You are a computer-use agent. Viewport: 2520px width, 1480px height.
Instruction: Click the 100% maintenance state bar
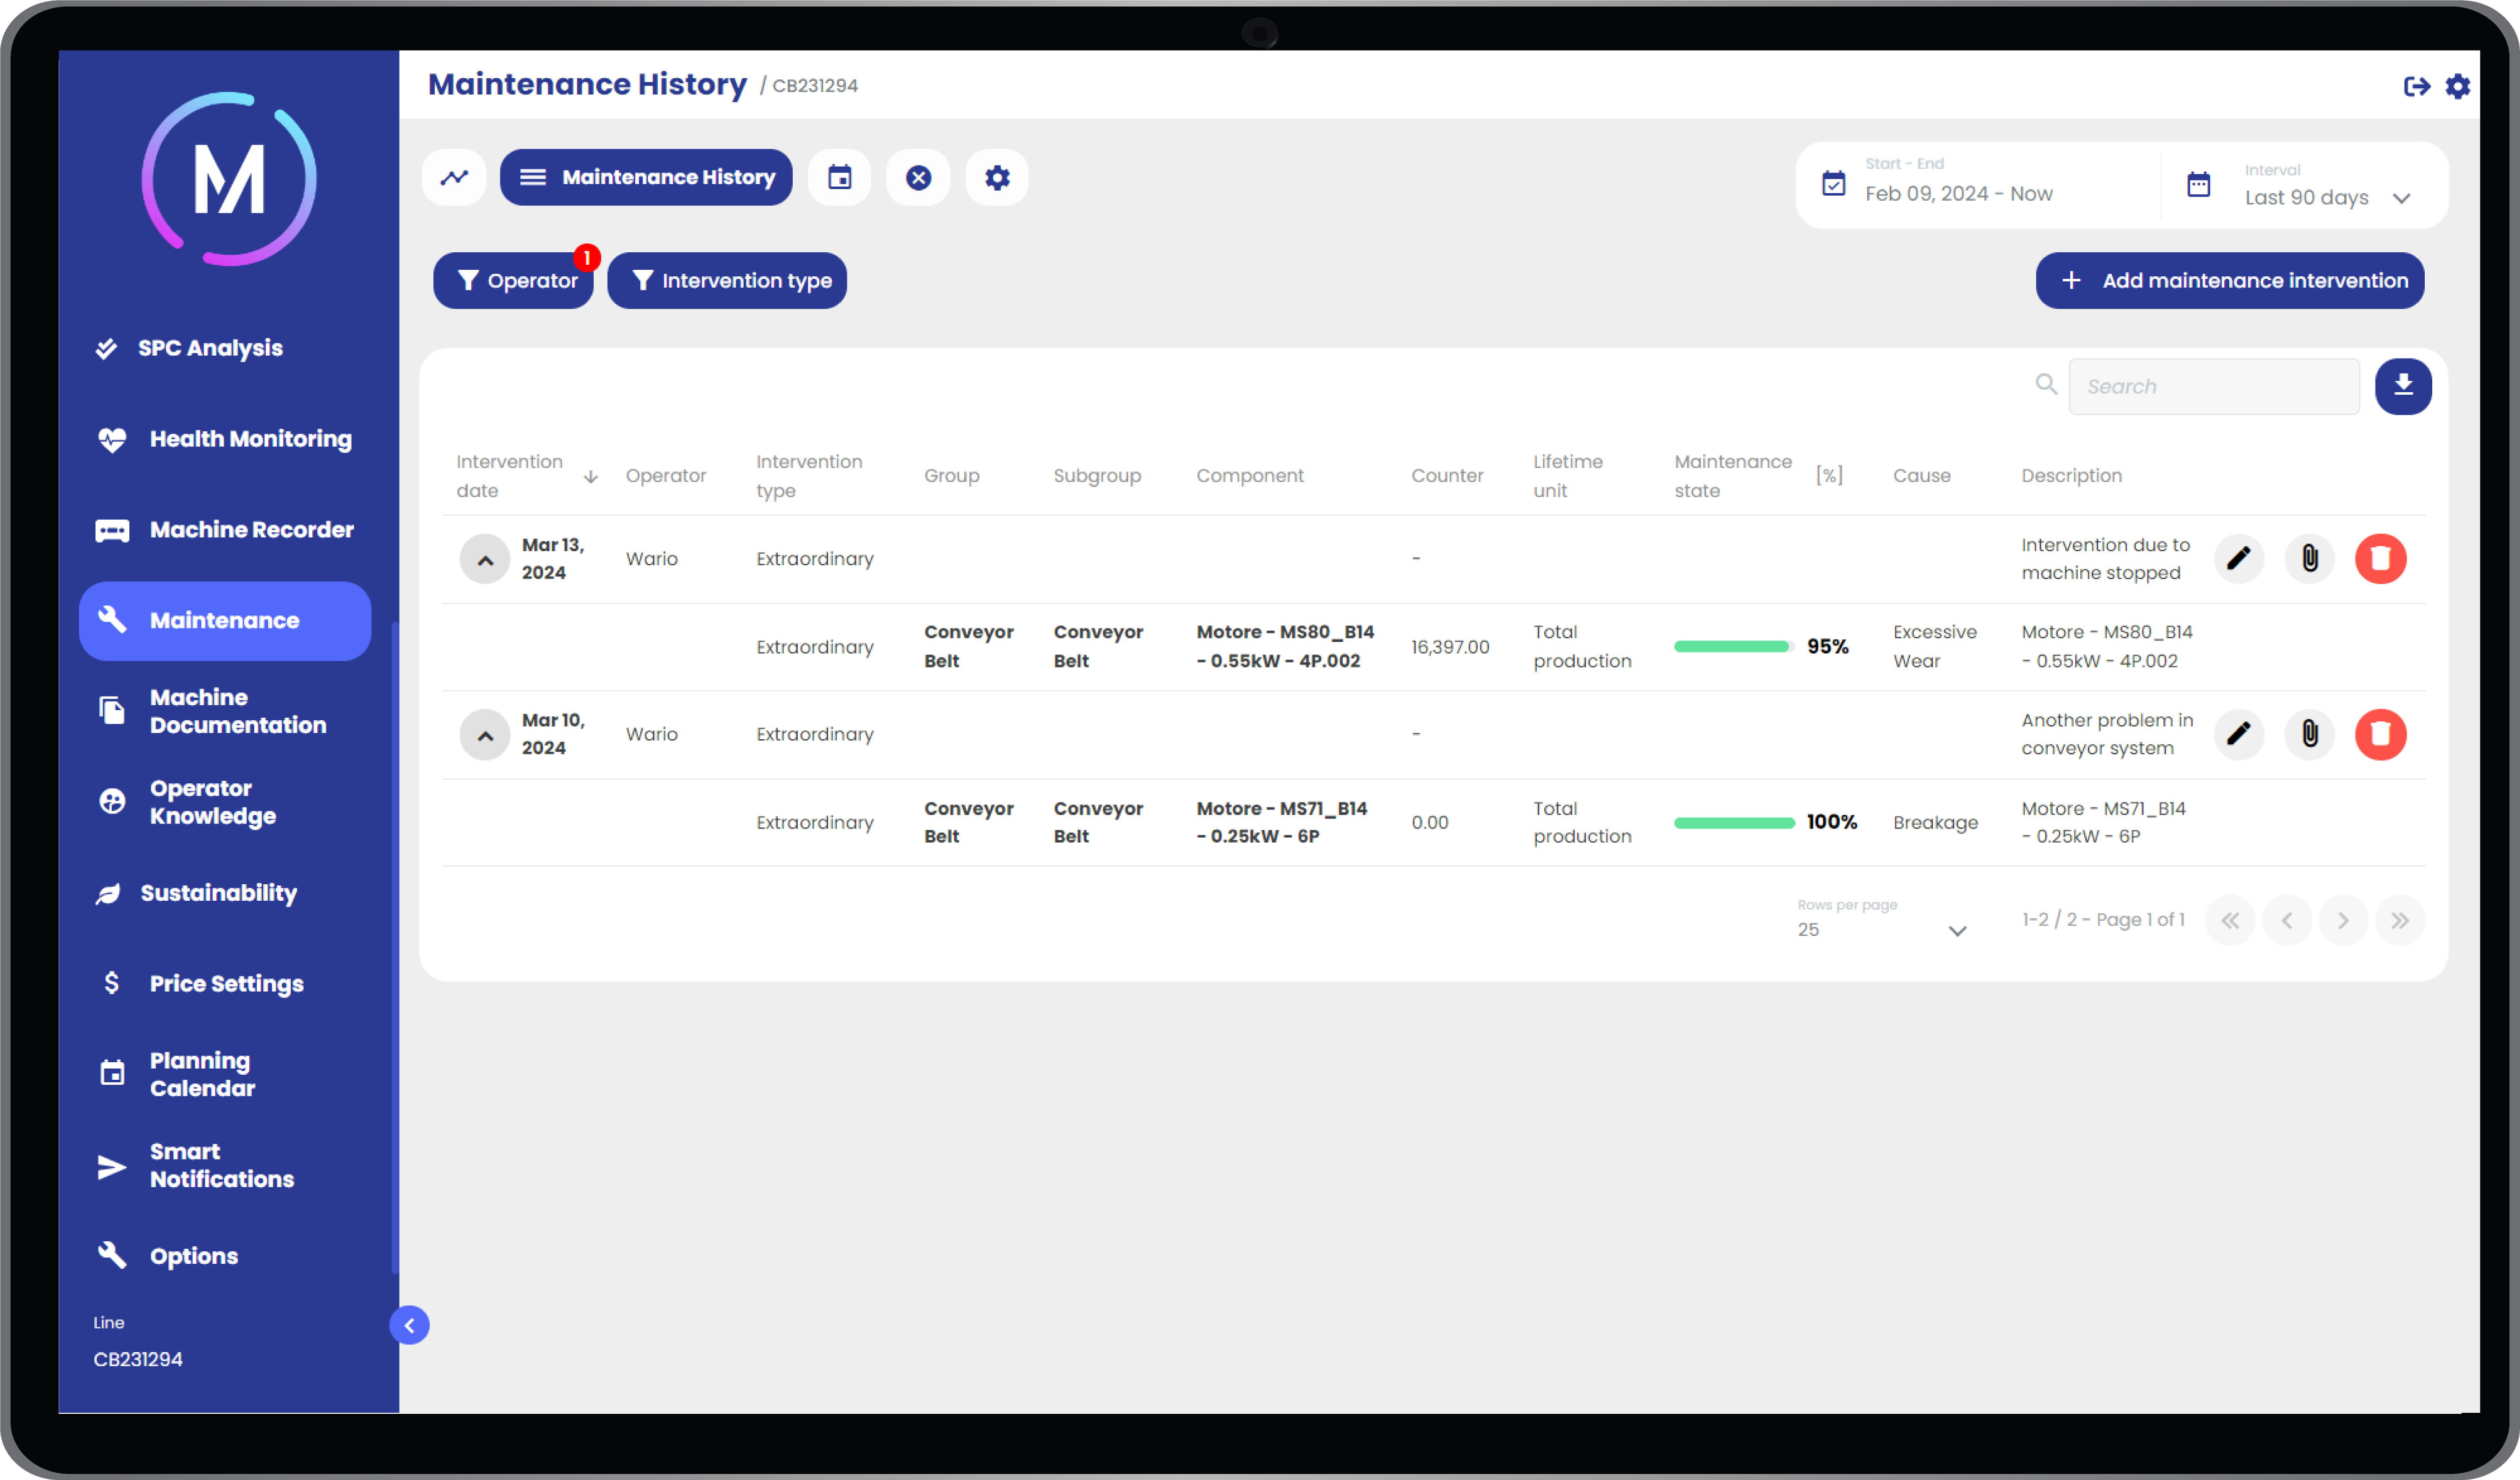coord(1734,823)
